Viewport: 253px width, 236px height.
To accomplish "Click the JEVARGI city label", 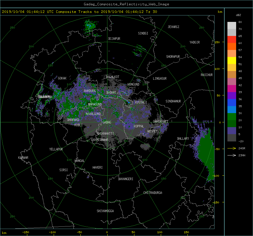I will pyautogui.click(x=173, y=27).
